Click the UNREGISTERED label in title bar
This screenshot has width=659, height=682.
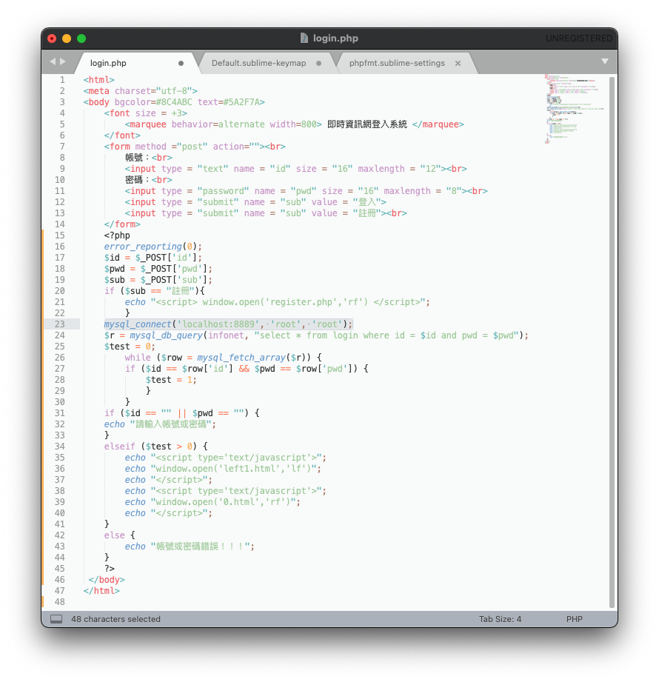(579, 39)
